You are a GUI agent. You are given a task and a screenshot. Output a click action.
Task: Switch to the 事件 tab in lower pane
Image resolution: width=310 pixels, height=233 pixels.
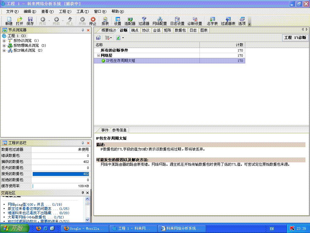105,130
